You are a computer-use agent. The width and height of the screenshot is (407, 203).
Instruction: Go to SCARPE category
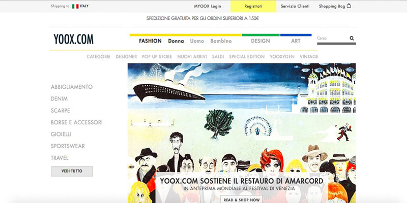point(61,111)
